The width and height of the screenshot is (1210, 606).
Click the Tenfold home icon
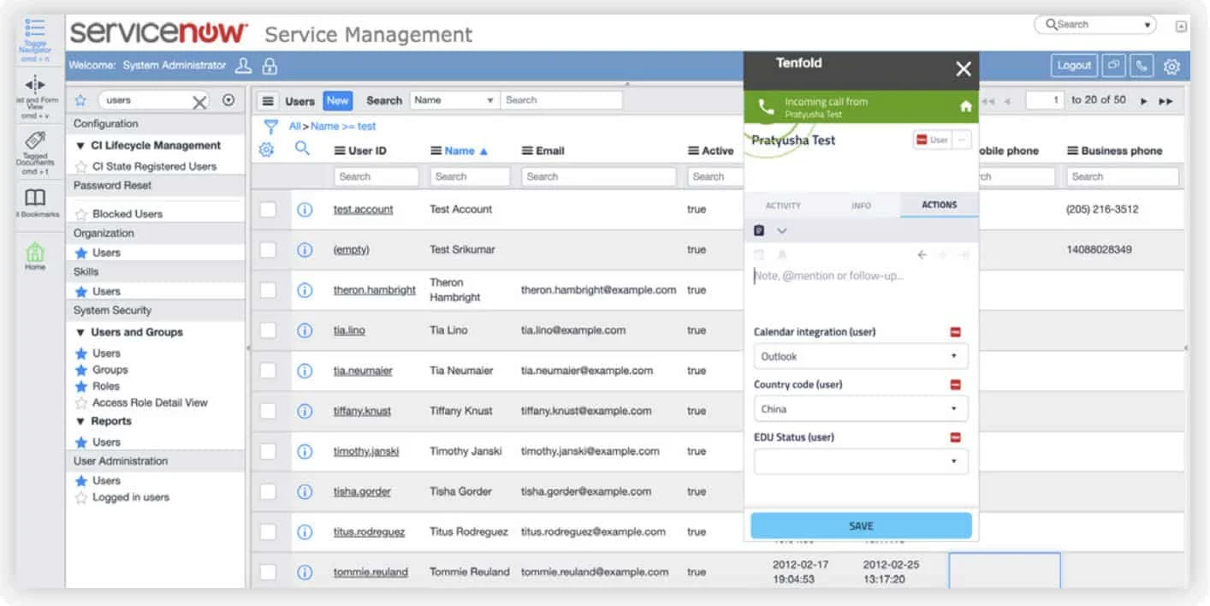(965, 107)
